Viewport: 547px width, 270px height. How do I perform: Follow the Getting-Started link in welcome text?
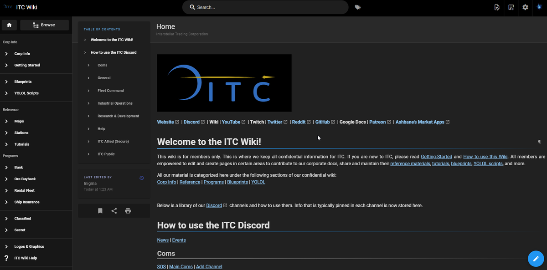436,157
